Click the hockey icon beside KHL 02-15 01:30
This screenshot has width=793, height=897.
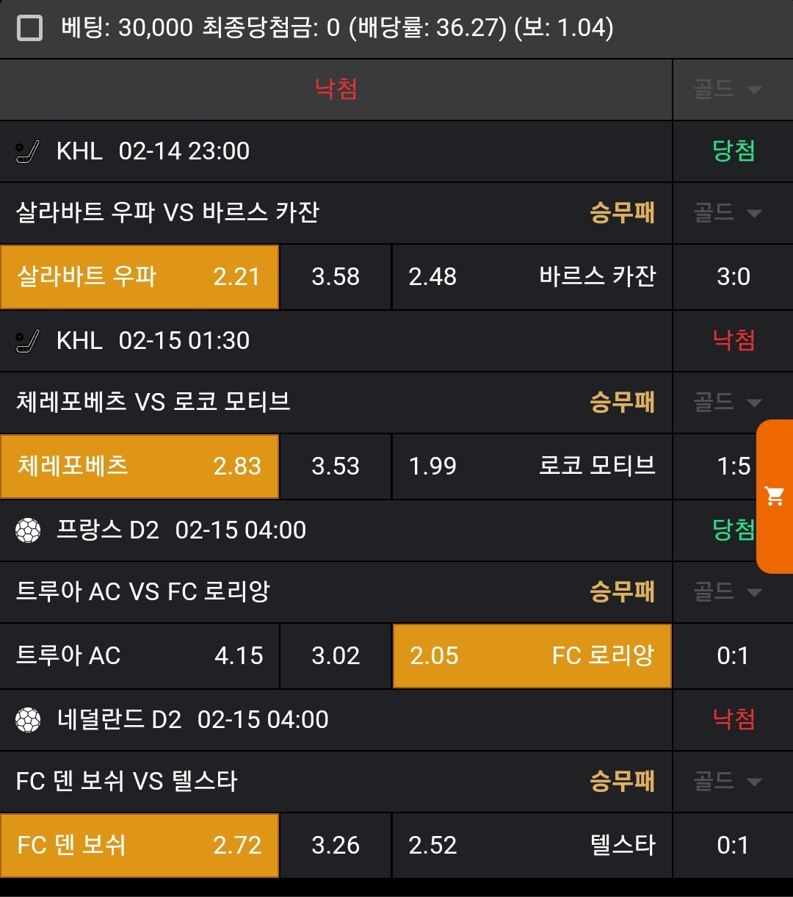pyautogui.click(x=29, y=341)
